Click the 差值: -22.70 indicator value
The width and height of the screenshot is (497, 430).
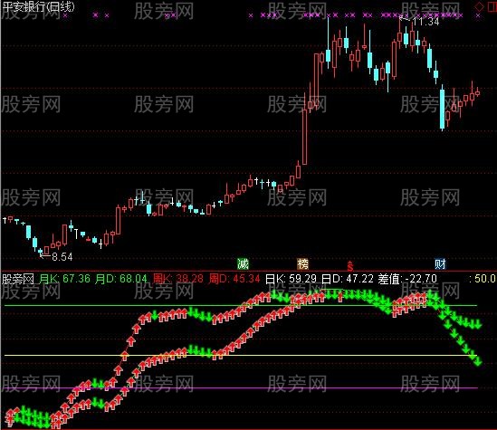tap(407, 279)
